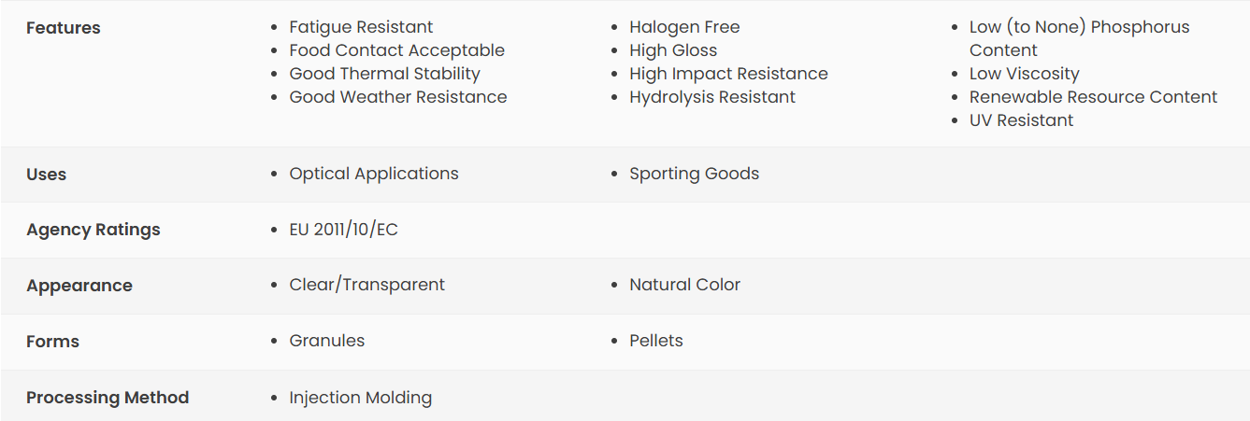Select the UV Resistant feature
The height and width of the screenshot is (421, 1250).
pos(1021,120)
